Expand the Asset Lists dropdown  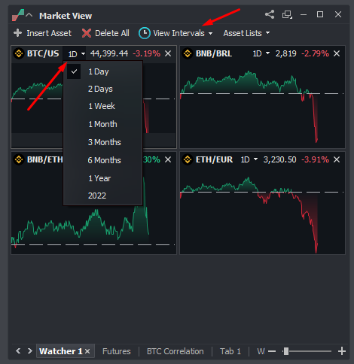pyautogui.click(x=246, y=33)
